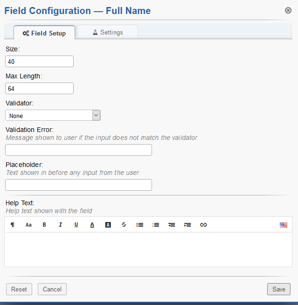Toggle underline formatting in Help Text

pyautogui.click(x=76, y=225)
